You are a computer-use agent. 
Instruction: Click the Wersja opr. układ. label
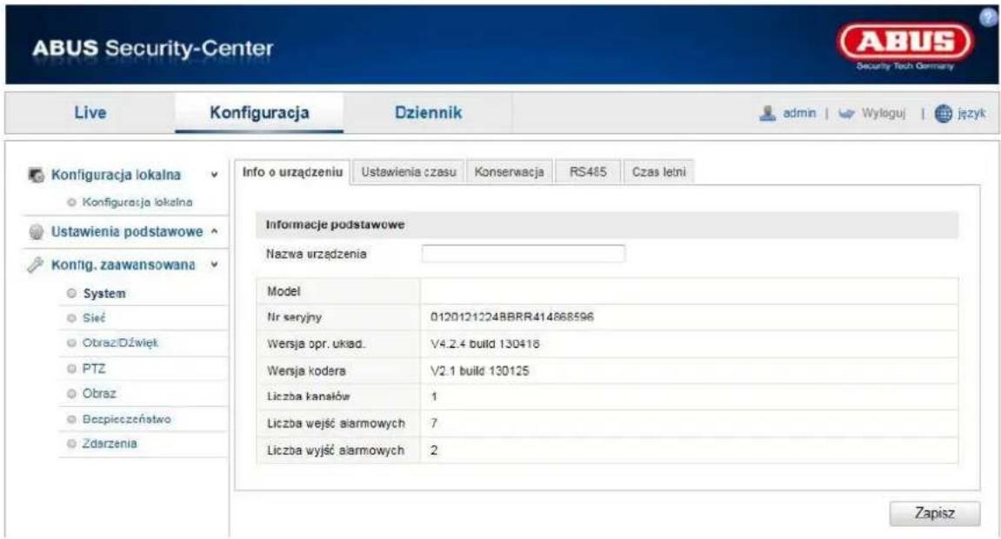(x=316, y=343)
